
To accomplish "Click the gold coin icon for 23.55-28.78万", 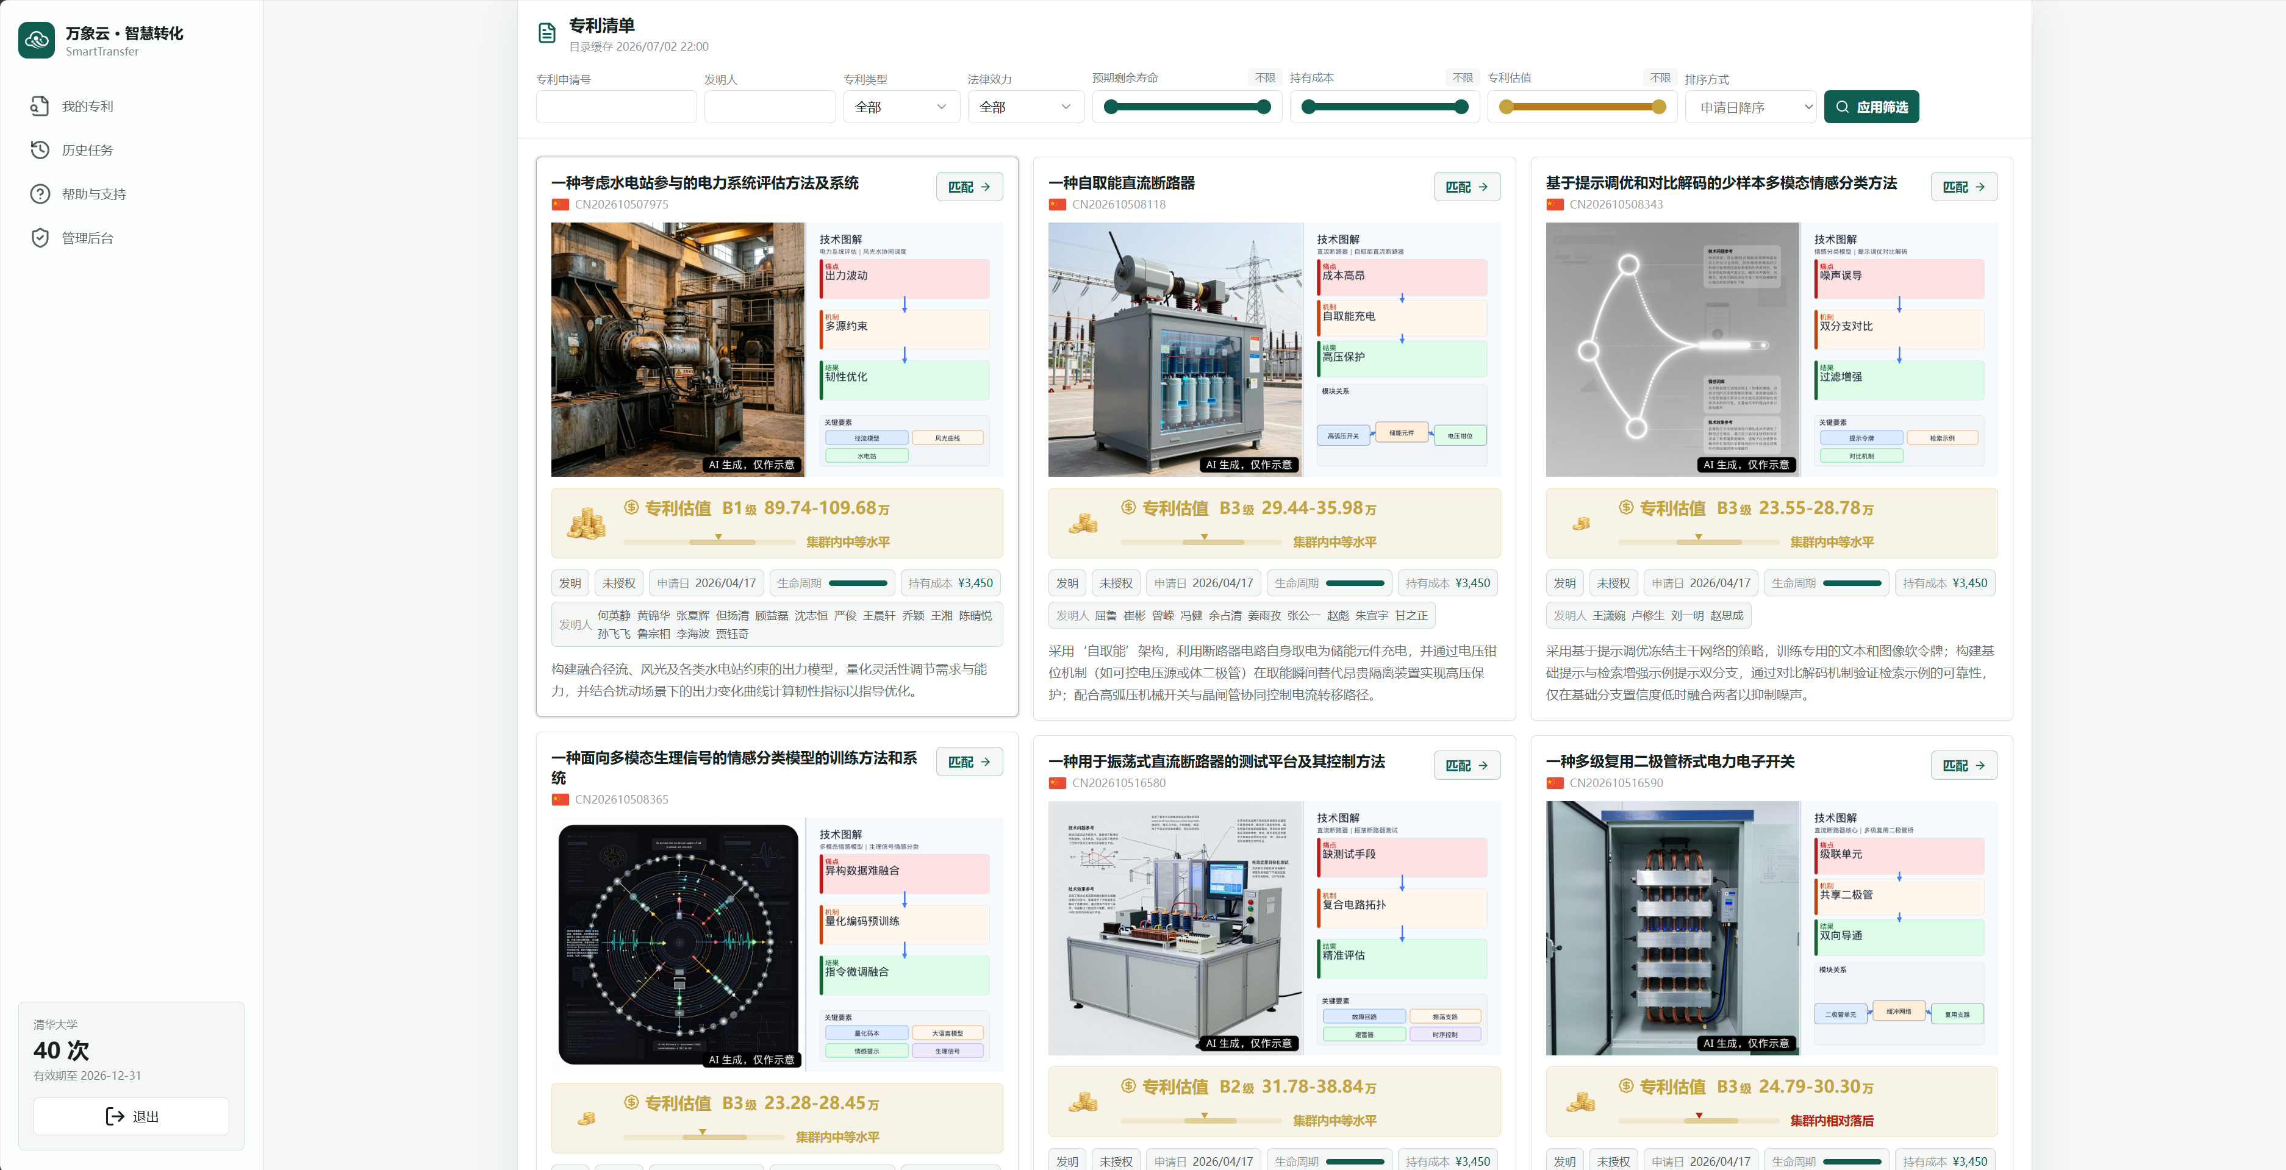I will tap(1582, 524).
